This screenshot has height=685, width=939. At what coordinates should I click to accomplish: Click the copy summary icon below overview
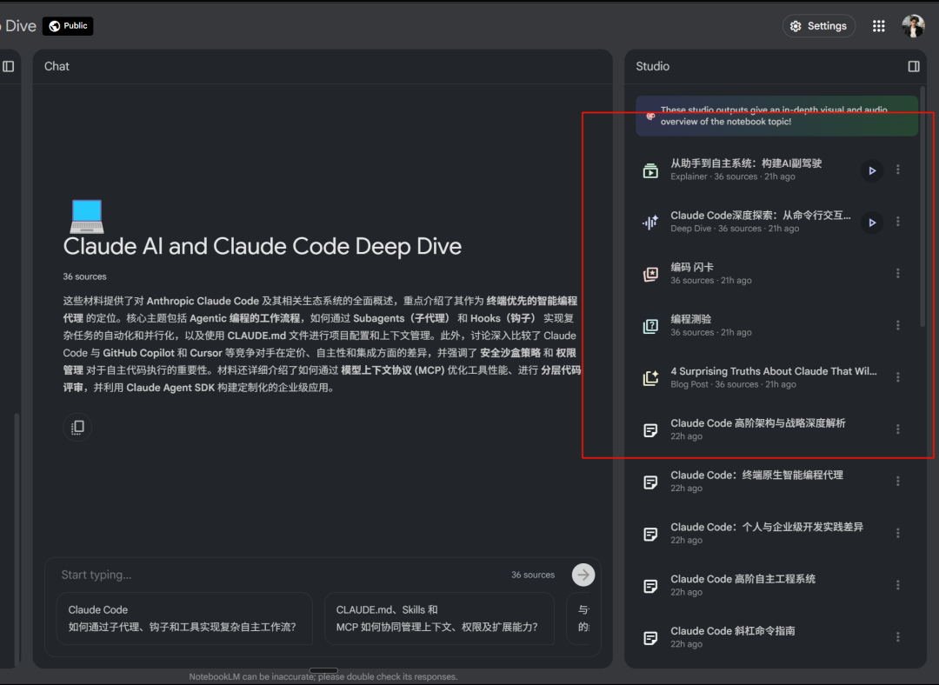[77, 427]
